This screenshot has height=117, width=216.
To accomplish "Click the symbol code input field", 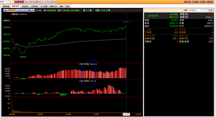I will click(x=3, y=2).
